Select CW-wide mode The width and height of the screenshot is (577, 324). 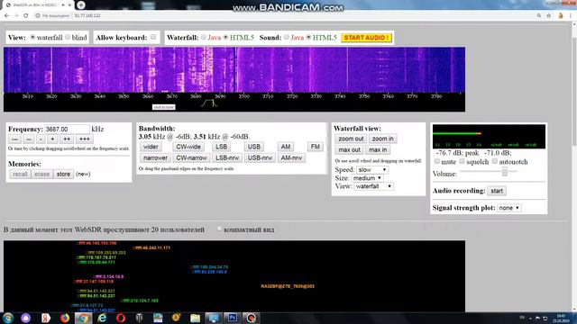(188, 147)
